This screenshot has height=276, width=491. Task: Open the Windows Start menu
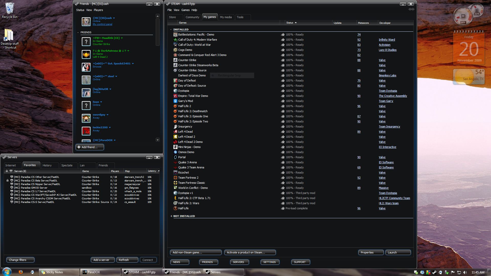(7, 272)
